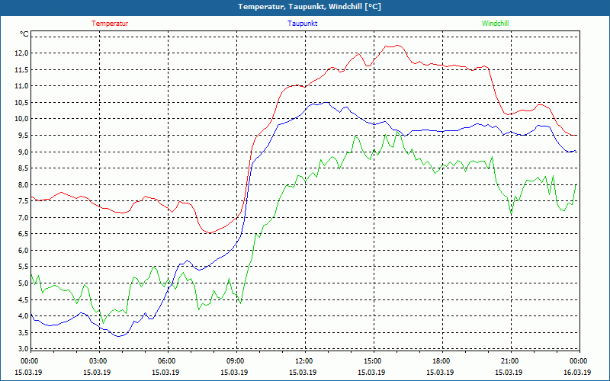
Task: Click the 7,0 y-axis value
Action: [23, 218]
